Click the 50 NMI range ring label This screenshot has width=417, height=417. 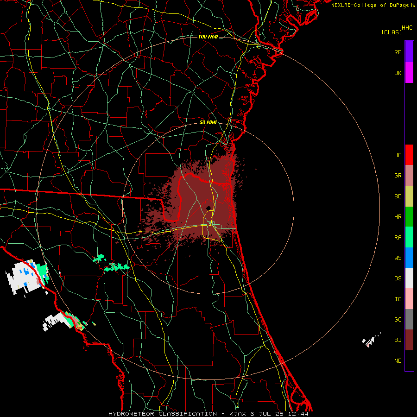coord(208,122)
